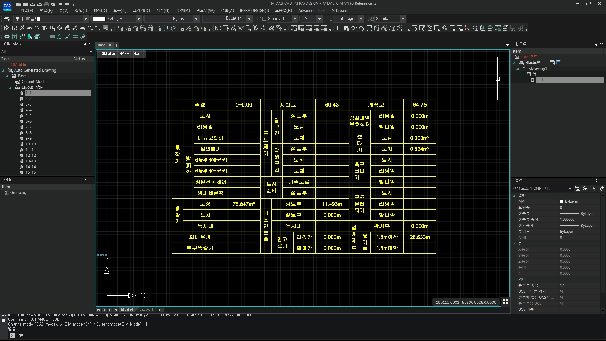This screenshot has width=606, height=341.
Task: Click the SPC text icon in toolbar
Action: point(513,28)
